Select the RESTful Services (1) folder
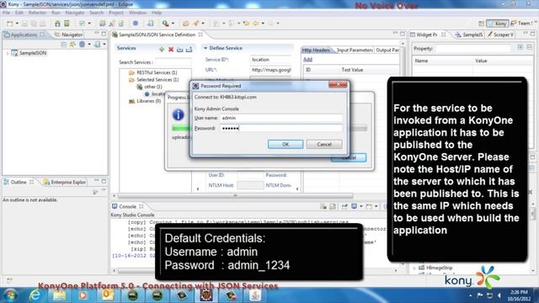Viewport: 539px width, 303px height. click(157, 72)
